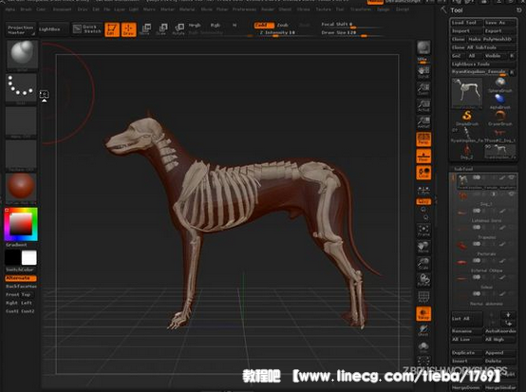Open the Preferences menu
Screen dimensions: 526x392
click(x=244, y=9)
